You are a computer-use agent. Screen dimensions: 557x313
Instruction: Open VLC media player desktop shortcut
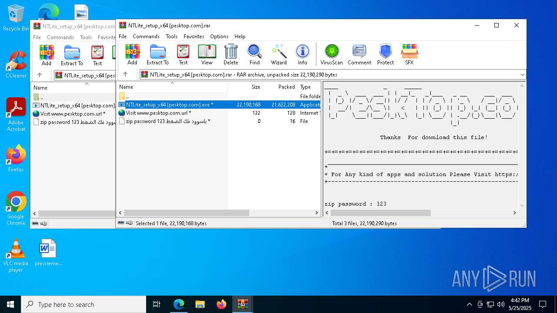[x=16, y=256]
